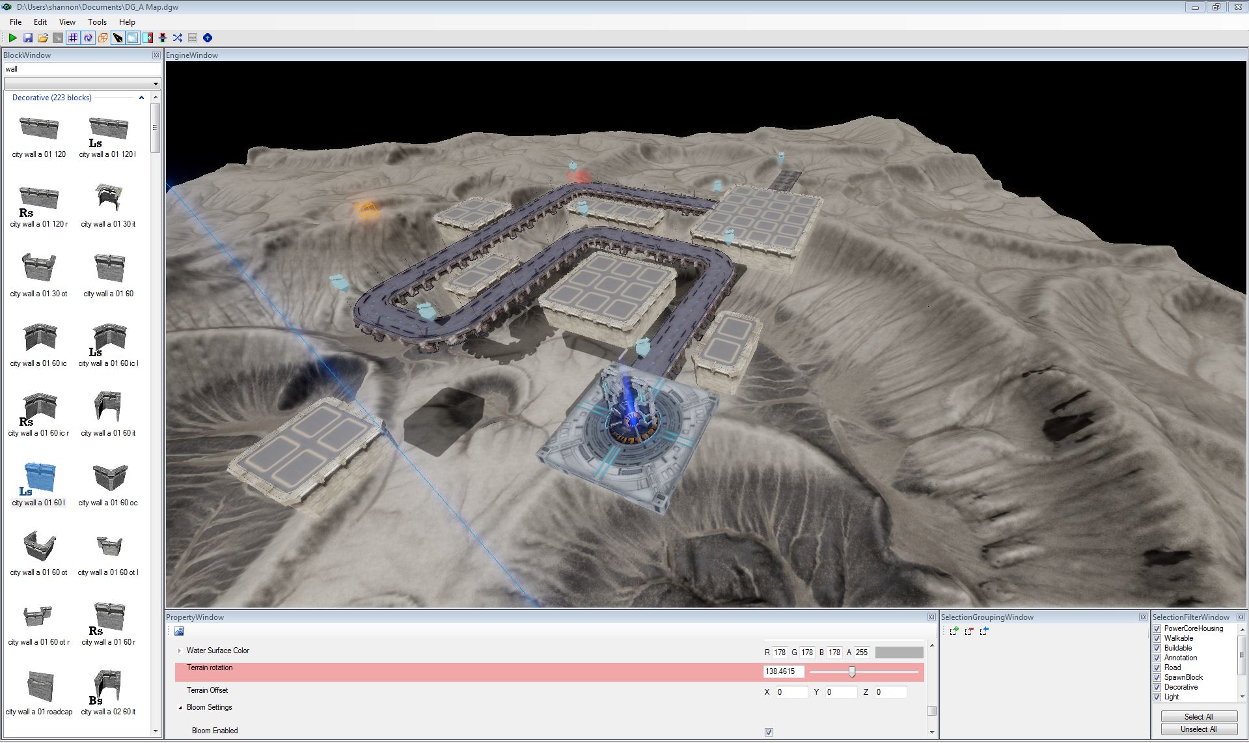Click the remove selection group icon
The width and height of the screenshot is (1249, 743).
tap(969, 631)
